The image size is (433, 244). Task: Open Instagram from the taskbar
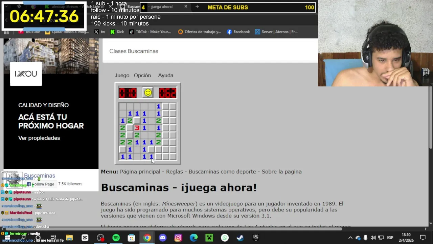point(178,238)
